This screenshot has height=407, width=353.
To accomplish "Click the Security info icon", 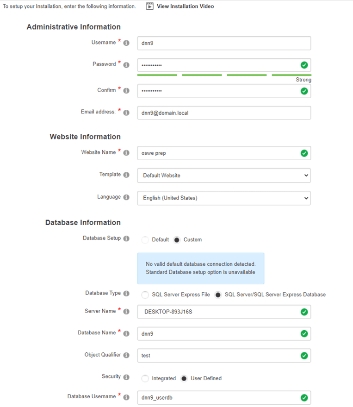I will (126, 377).
